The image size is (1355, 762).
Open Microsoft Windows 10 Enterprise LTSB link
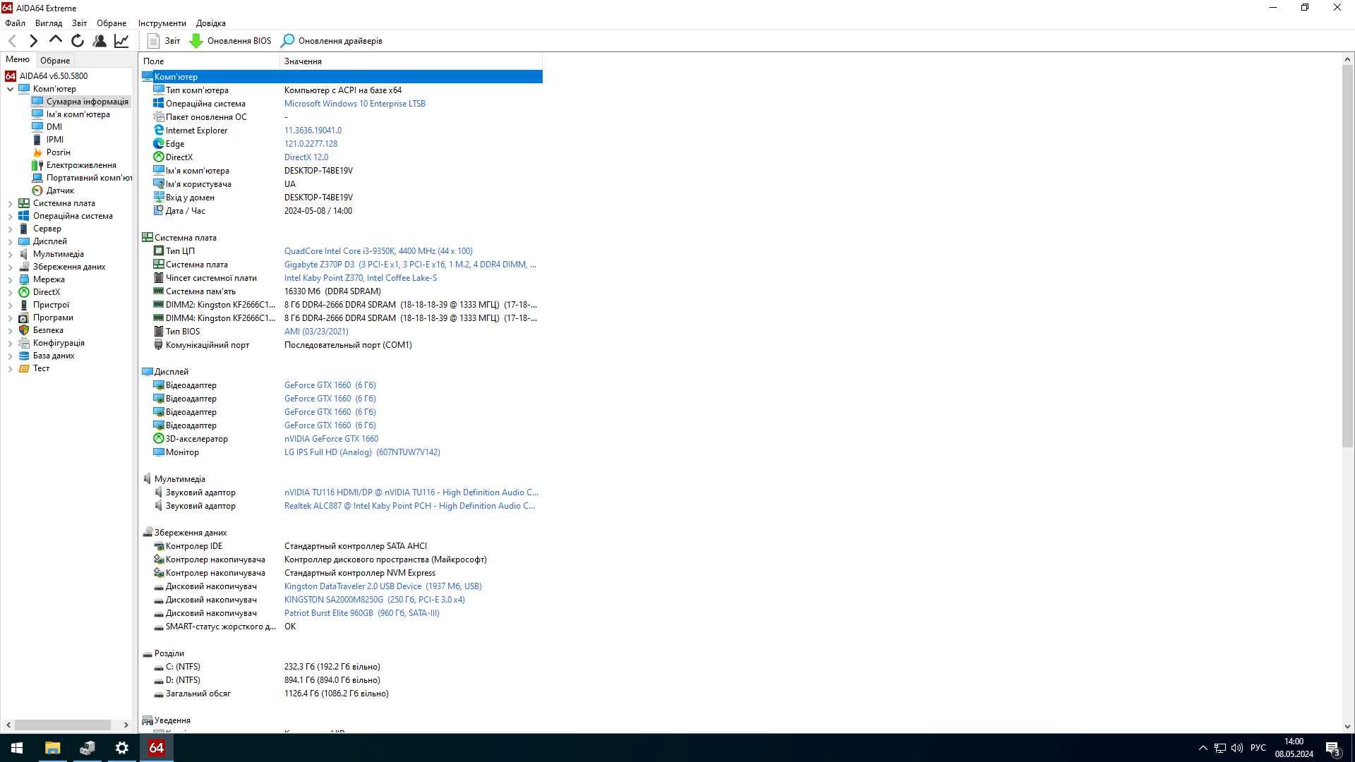(x=355, y=104)
